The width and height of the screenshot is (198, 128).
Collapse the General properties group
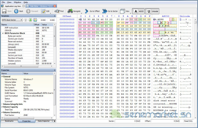pos(2,77)
